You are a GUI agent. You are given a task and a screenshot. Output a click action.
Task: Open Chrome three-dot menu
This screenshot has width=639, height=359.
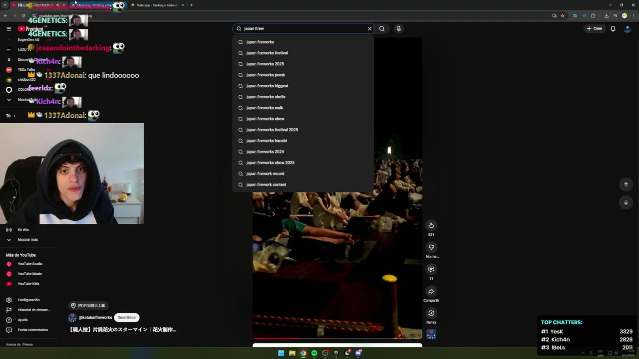[x=633, y=15]
